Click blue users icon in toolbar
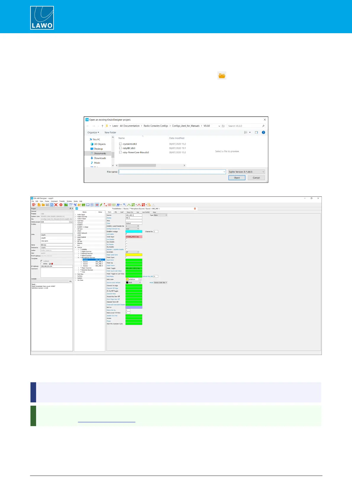The width and height of the screenshot is (352, 499). tap(118, 205)
